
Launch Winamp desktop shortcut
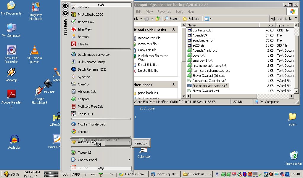(11, 75)
